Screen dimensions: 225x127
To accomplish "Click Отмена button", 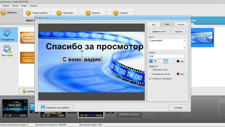I will [x=178, y=107].
